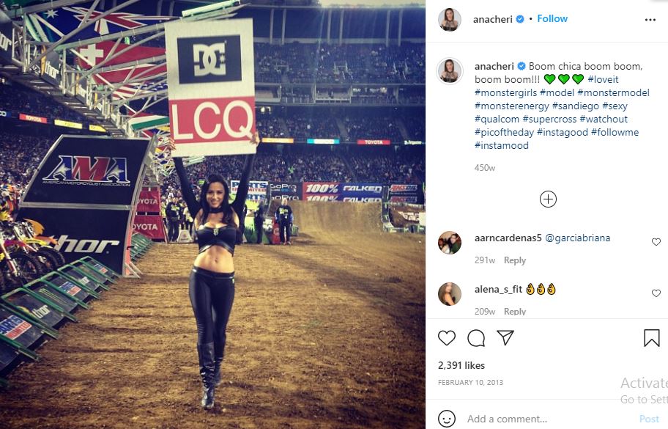Like the post with the heart icon
This screenshot has height=429, width=668.
click(x=447, y=338)
